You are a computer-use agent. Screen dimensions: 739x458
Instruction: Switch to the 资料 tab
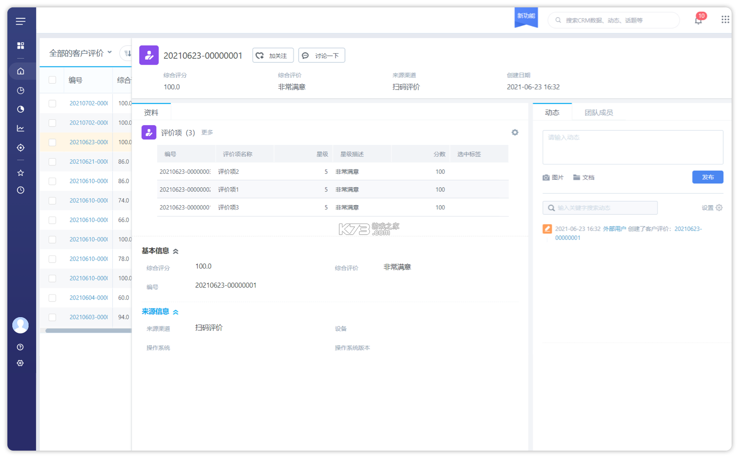click(151, 112)
